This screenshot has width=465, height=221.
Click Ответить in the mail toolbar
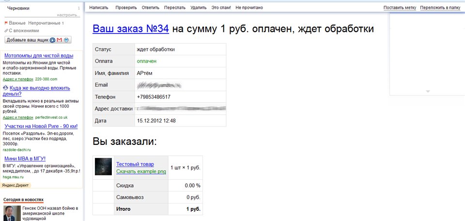150,8
